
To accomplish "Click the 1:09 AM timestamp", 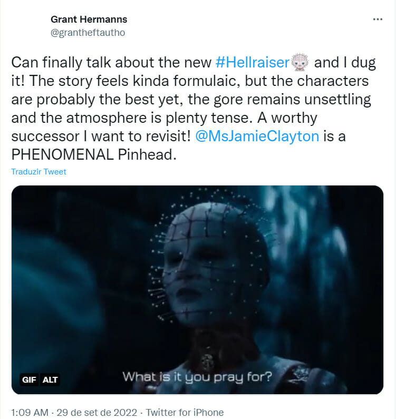I will (30, 412).
